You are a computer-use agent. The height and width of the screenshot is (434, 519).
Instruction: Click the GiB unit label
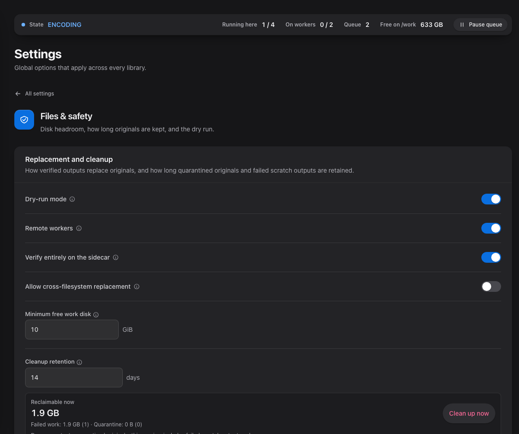127,330
